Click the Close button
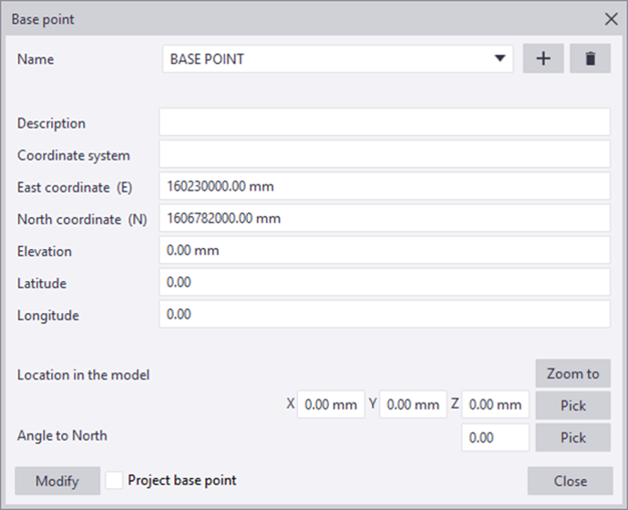 [570, 480]
